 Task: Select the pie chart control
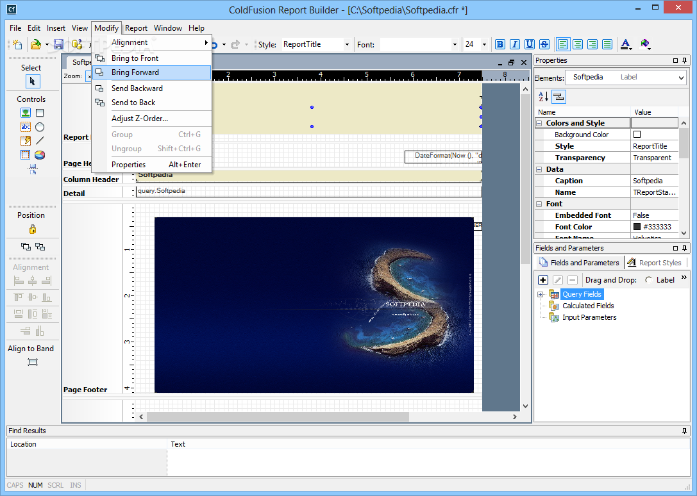tap(40, 154)
